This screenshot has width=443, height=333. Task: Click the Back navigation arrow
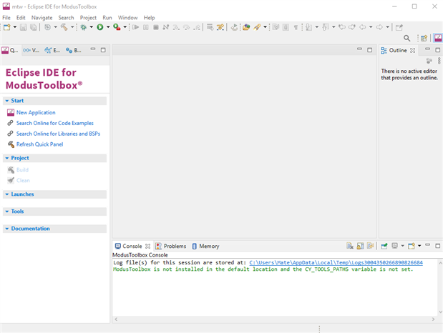(x=362, y=27)
